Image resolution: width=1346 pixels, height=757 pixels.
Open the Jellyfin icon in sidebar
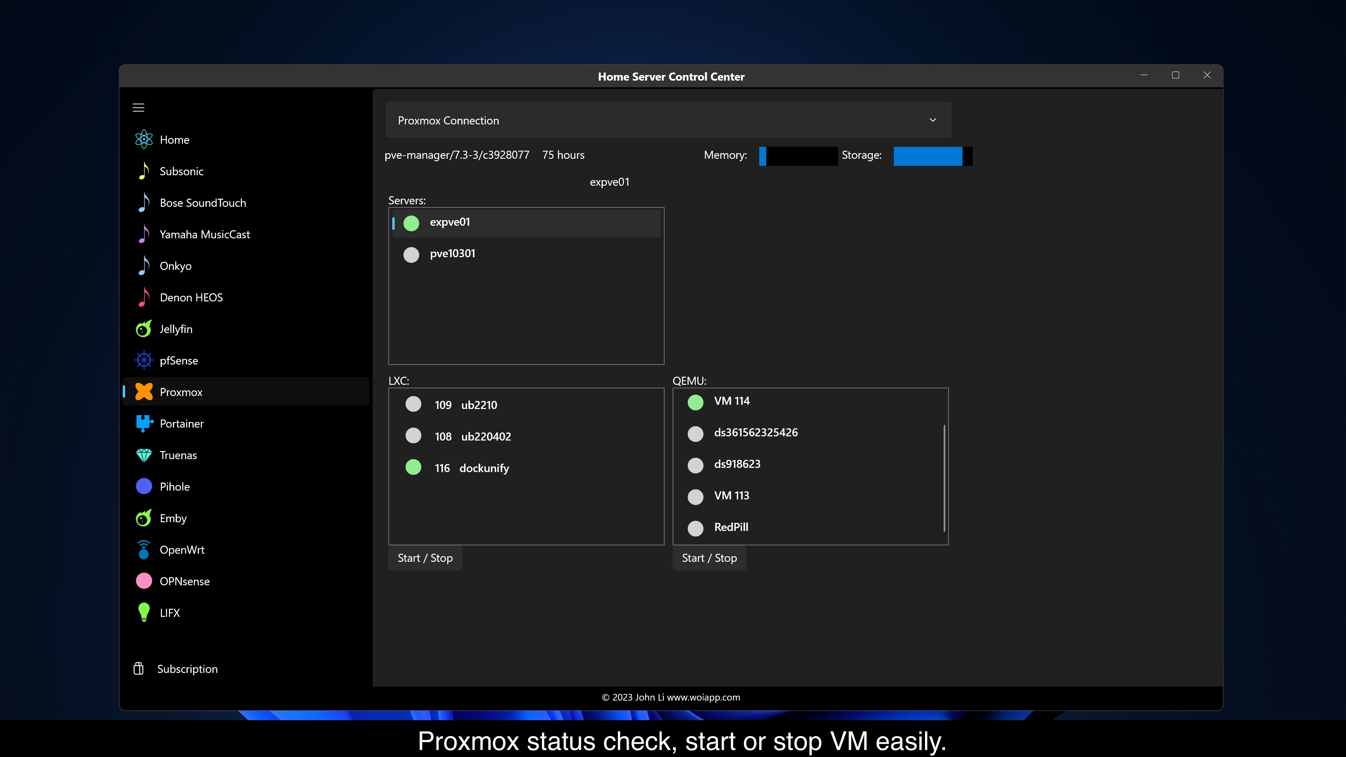tap(144, 329)
